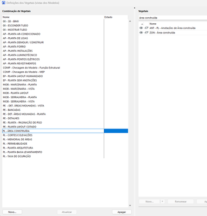The image size is (207, 216).
Task: Click the Apagar button
Action: [x=122, y=212]
